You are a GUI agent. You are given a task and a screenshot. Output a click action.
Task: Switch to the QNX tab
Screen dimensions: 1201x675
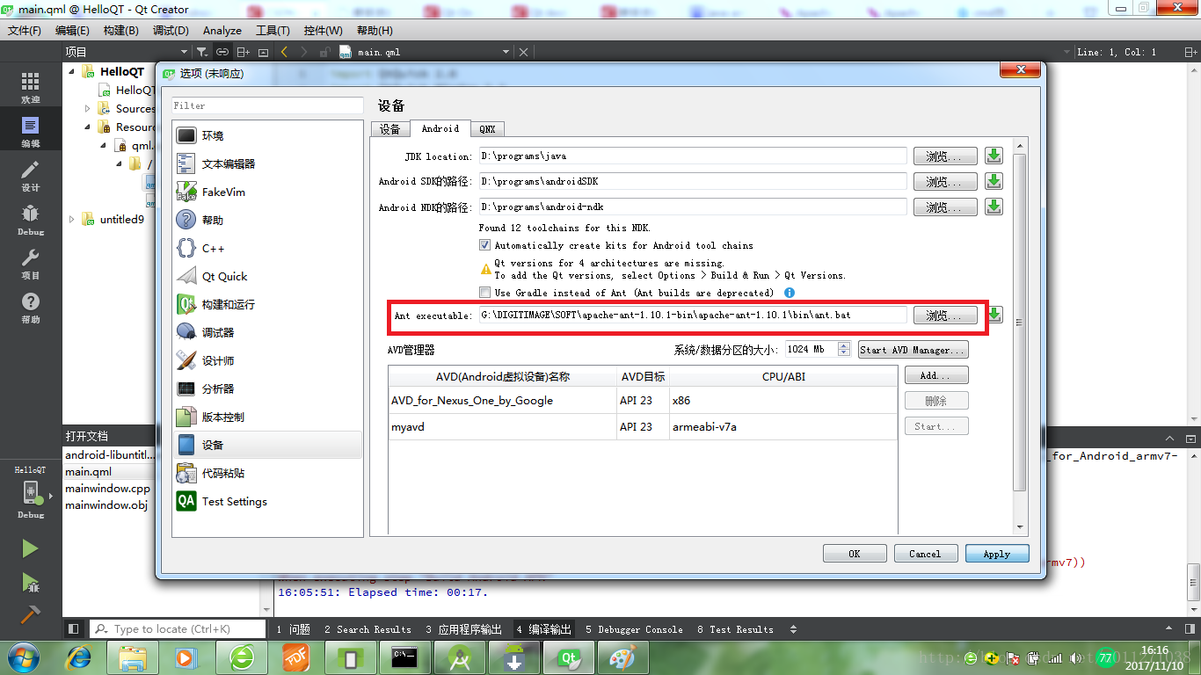[487, 129]
